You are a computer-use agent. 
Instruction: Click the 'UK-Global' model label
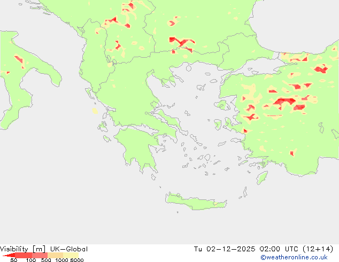69,249
